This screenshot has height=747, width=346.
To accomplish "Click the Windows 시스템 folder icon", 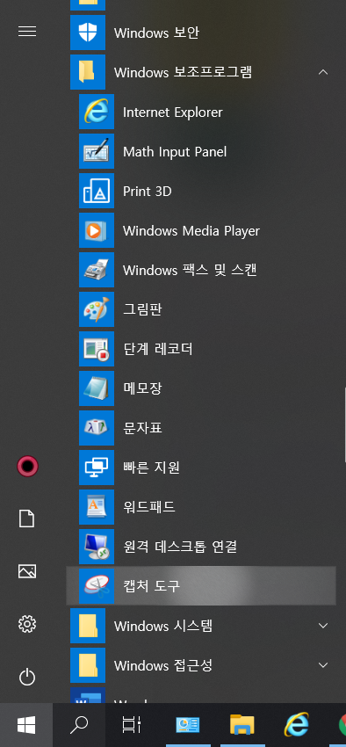I will pyautogui.click(x=88, y=625).
